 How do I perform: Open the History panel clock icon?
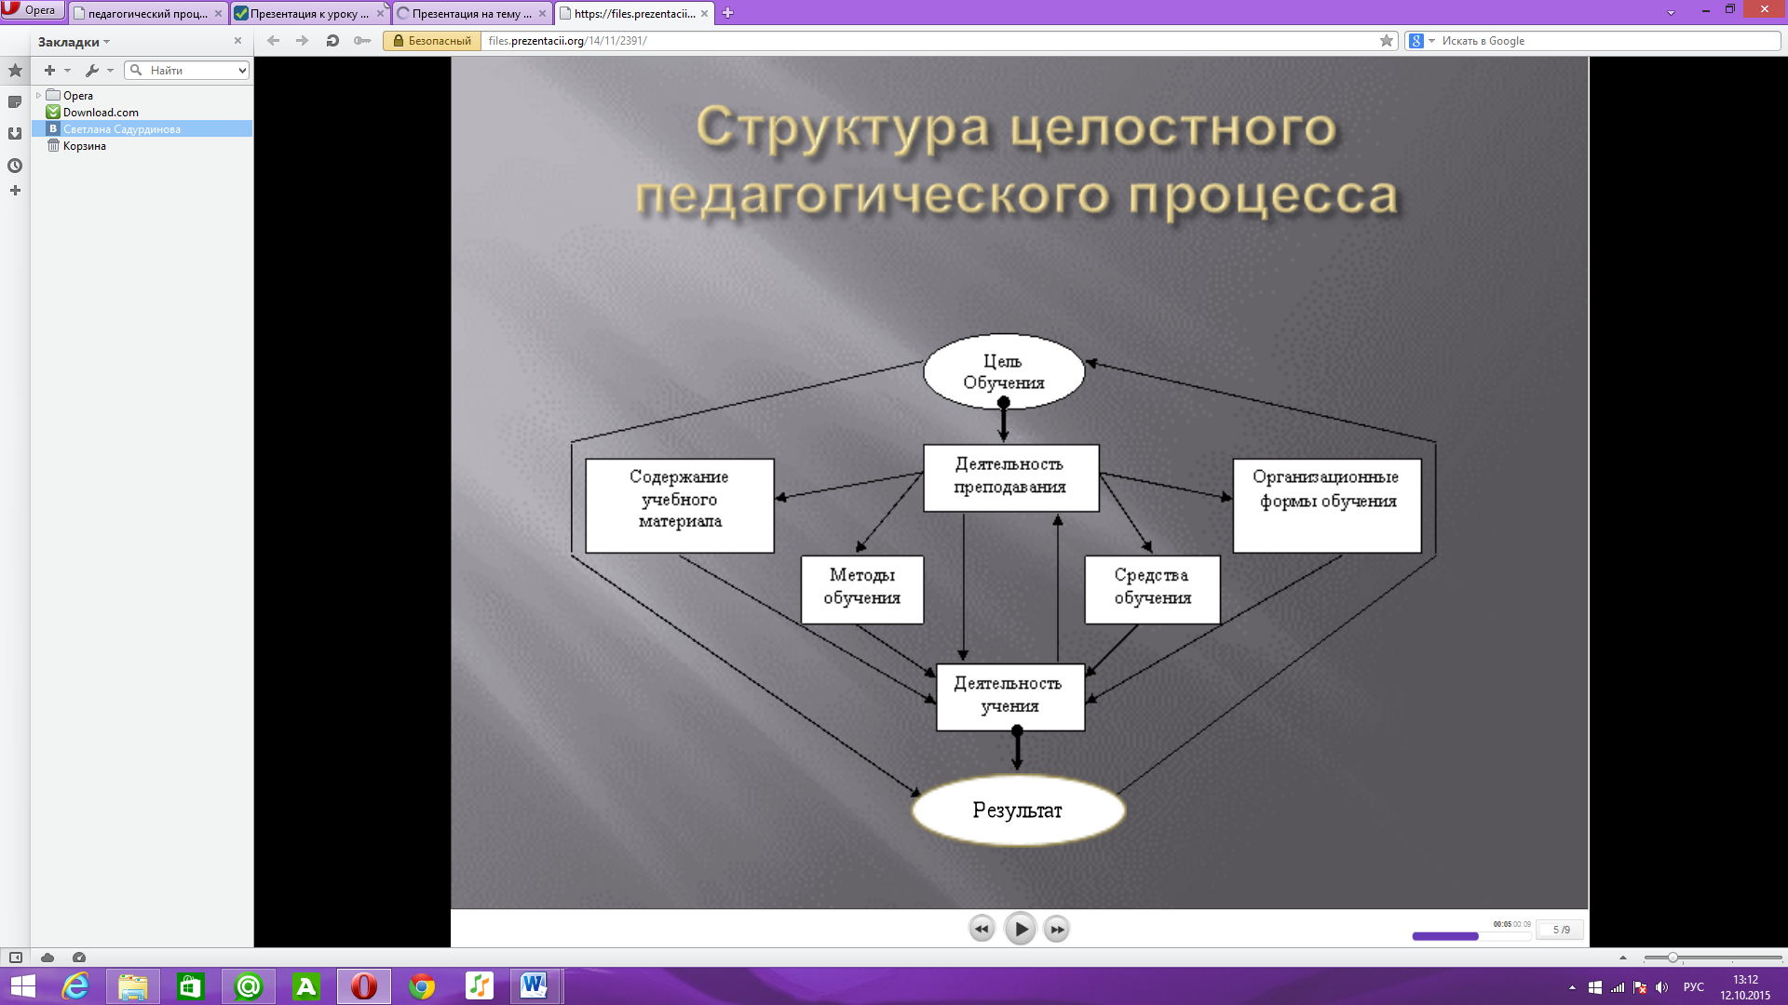point(15,166)
